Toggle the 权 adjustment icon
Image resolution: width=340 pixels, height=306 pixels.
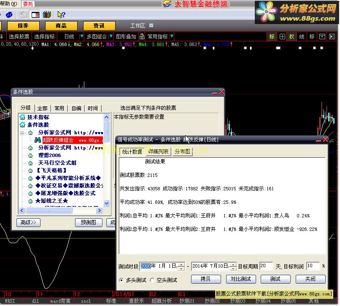[291, 37]
